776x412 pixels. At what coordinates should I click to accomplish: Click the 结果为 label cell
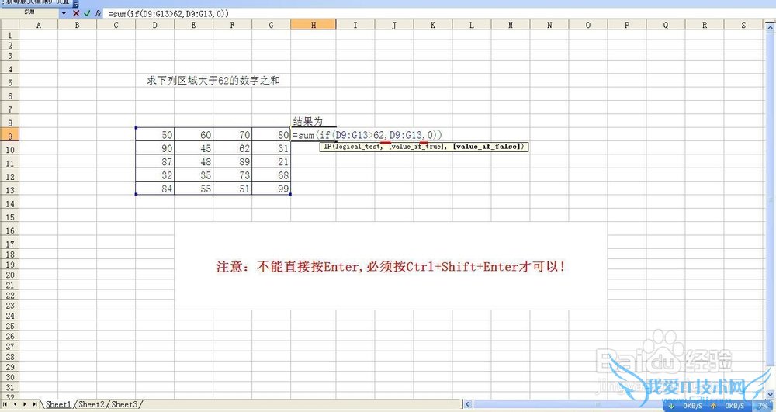tap(314, 121)
